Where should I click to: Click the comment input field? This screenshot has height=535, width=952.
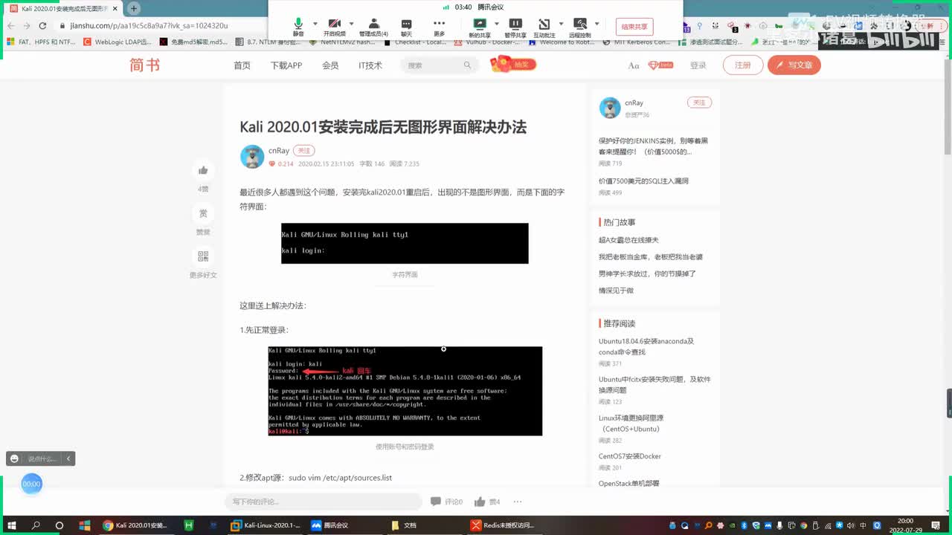point(324,502)
